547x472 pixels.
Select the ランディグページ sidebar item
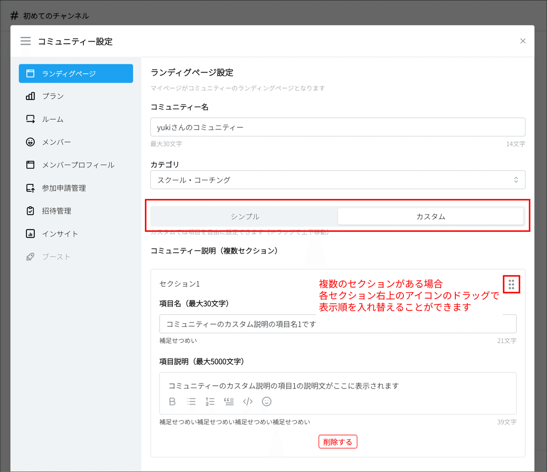(x=76, y=73)
